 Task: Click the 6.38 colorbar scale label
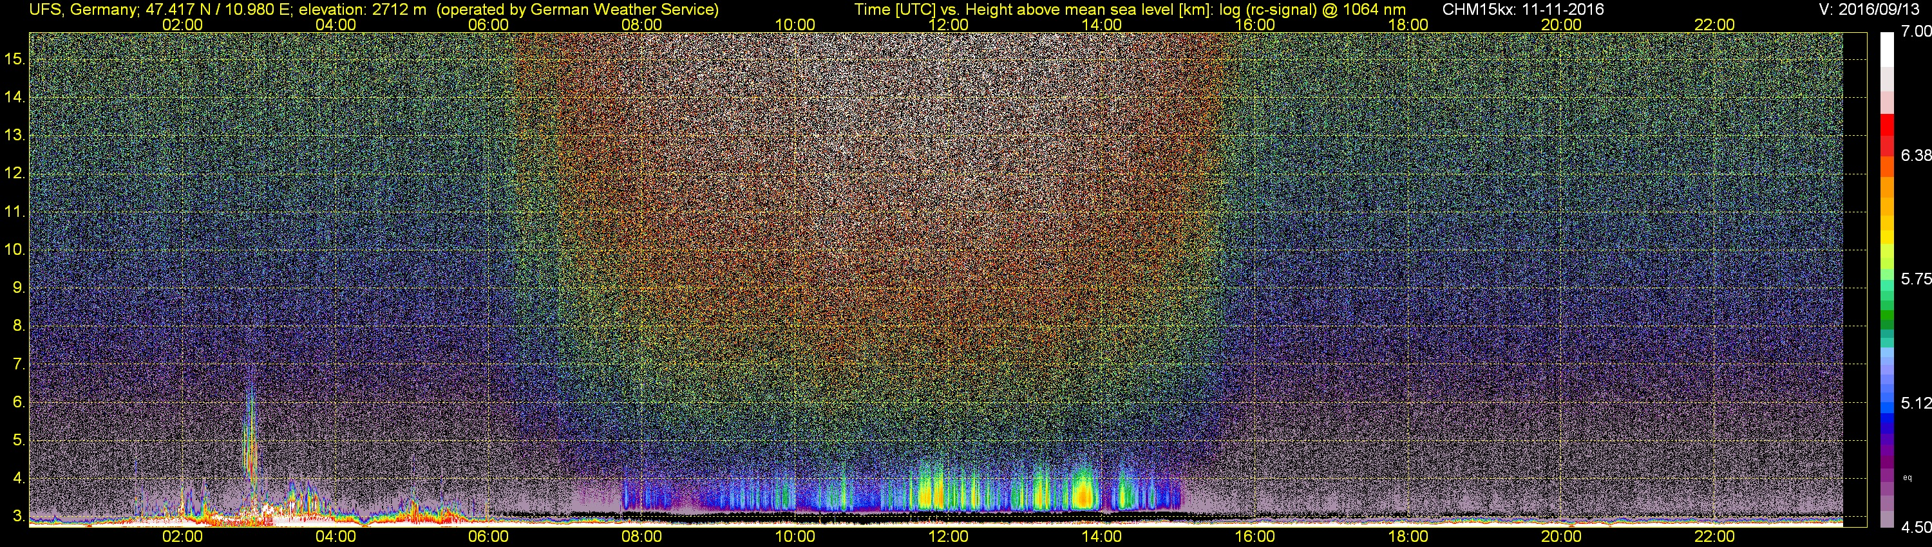click(x=1915, y=155)
